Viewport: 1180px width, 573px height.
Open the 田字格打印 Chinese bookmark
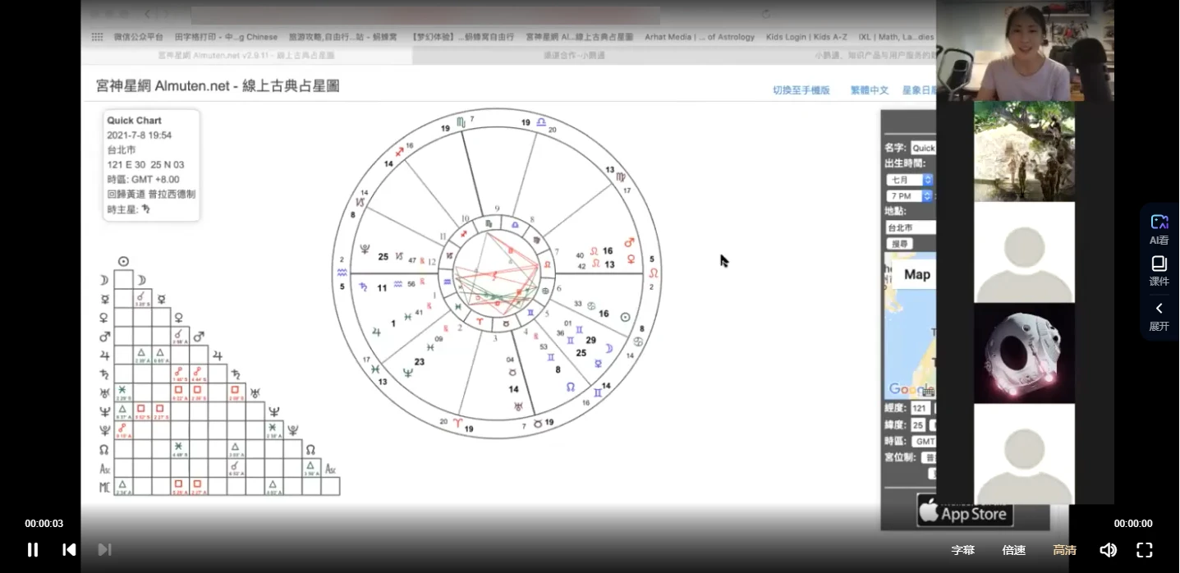227,37
